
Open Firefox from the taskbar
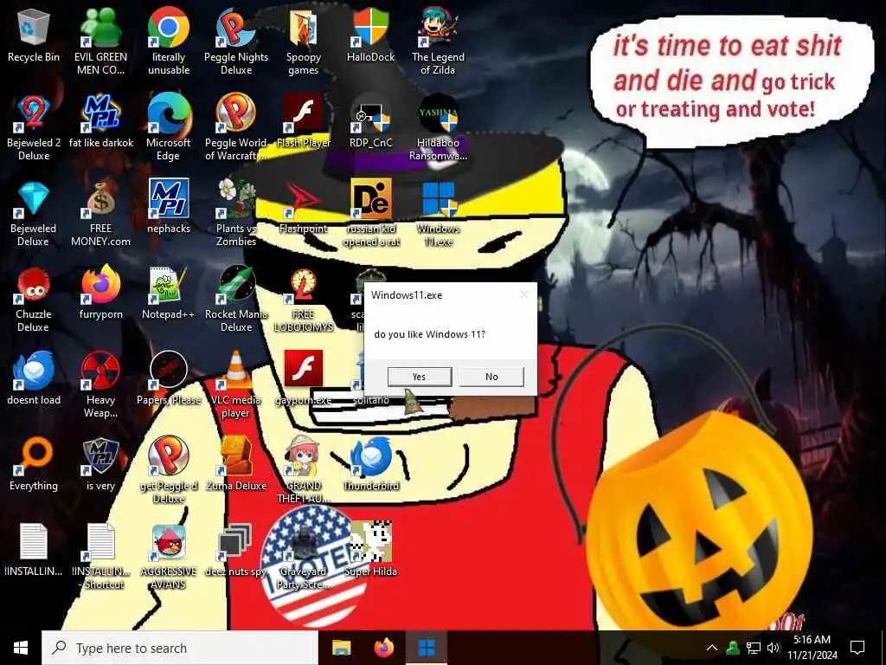pos(384,648)
